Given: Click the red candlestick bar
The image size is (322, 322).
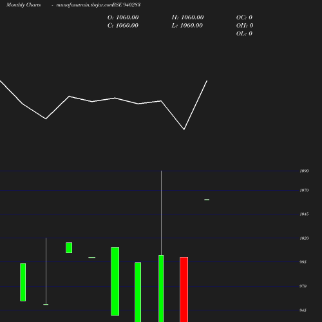Looking at the screenshot, I should pyautogui.click(x=184, y=289).
